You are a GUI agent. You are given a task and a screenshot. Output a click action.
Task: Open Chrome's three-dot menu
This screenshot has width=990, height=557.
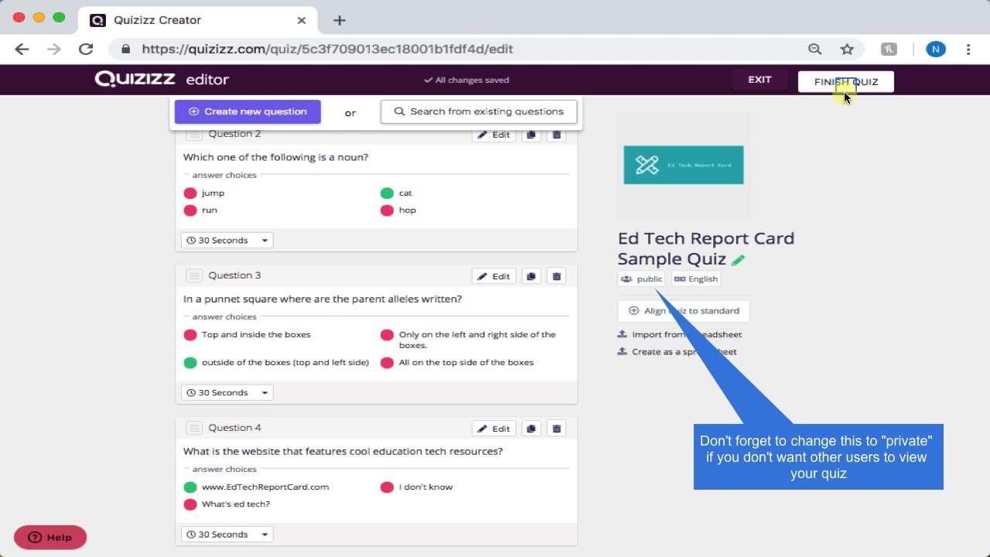pos(968,49)
